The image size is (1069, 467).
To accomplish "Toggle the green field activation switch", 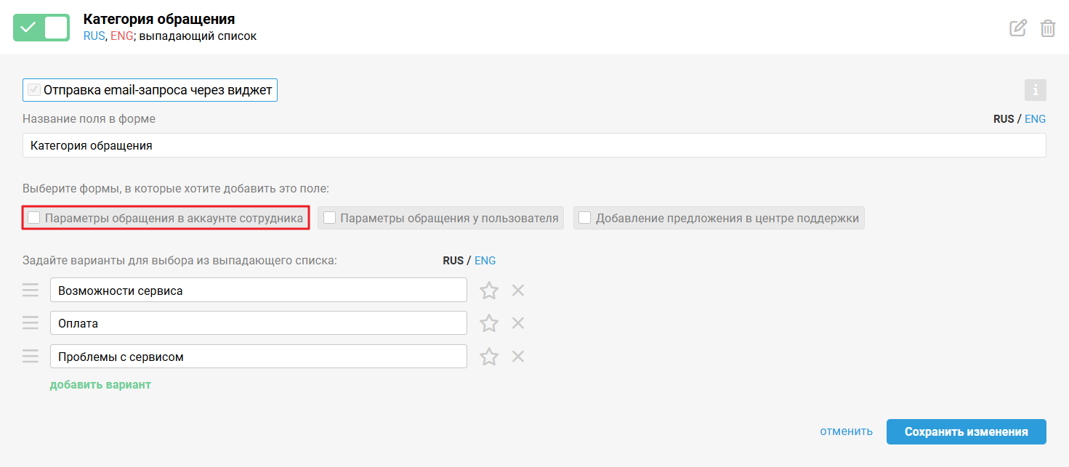I will click(41, 28).
